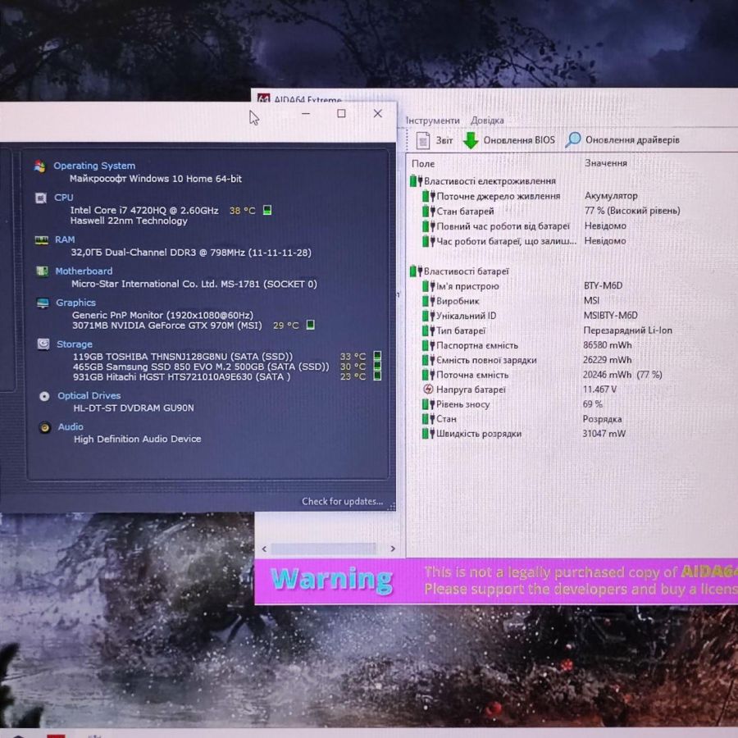Image resolution: width=738 pixels, height=738 pixels.
Task: Click Оновлення BIOS toolbar button
Action: [x=508, y=140]
